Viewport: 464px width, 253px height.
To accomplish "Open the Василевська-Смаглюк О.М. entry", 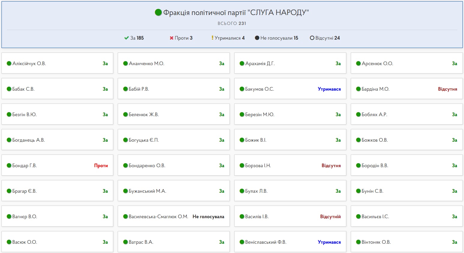I will [x=158, y=217].
